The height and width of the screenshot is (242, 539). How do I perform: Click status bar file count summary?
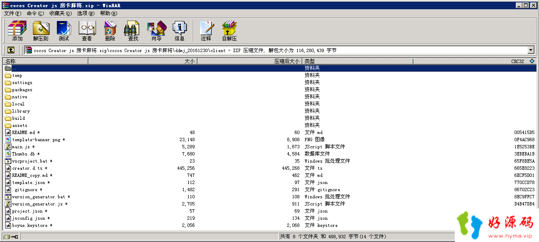(x=333, y=237)
